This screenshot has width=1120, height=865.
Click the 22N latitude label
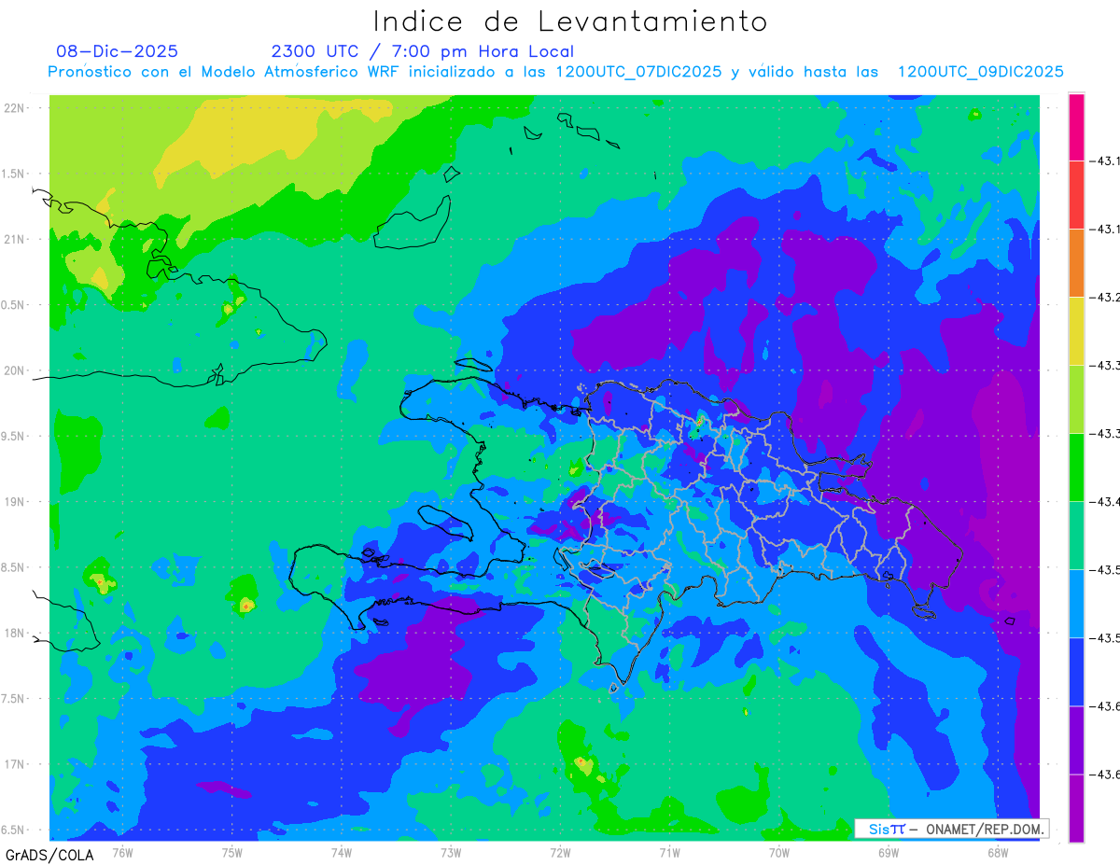pos(16,108)
